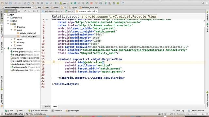The image size is (209, 117).
Task: Expand the java folder
Action: tap(8, 21)
